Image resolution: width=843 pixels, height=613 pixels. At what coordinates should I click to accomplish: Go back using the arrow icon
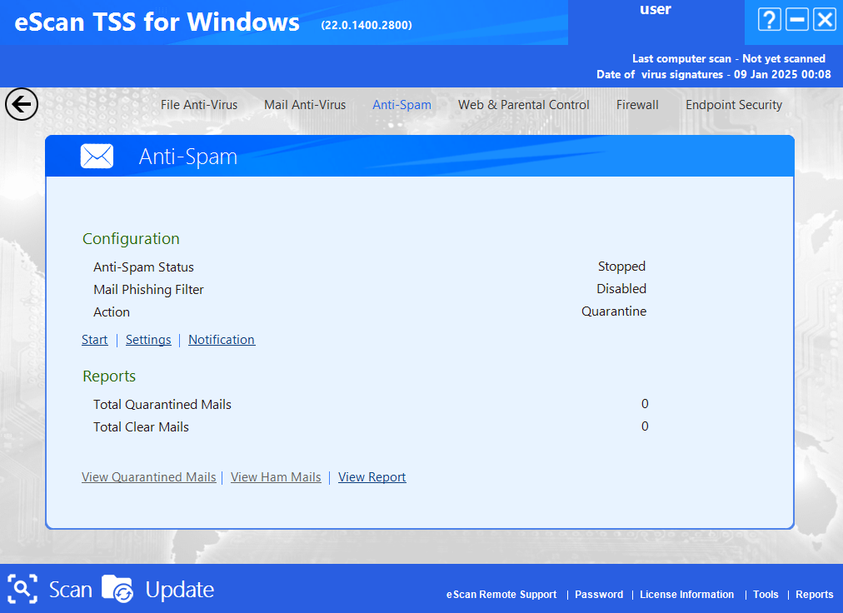pyautogui.click(x=22, y=104)
